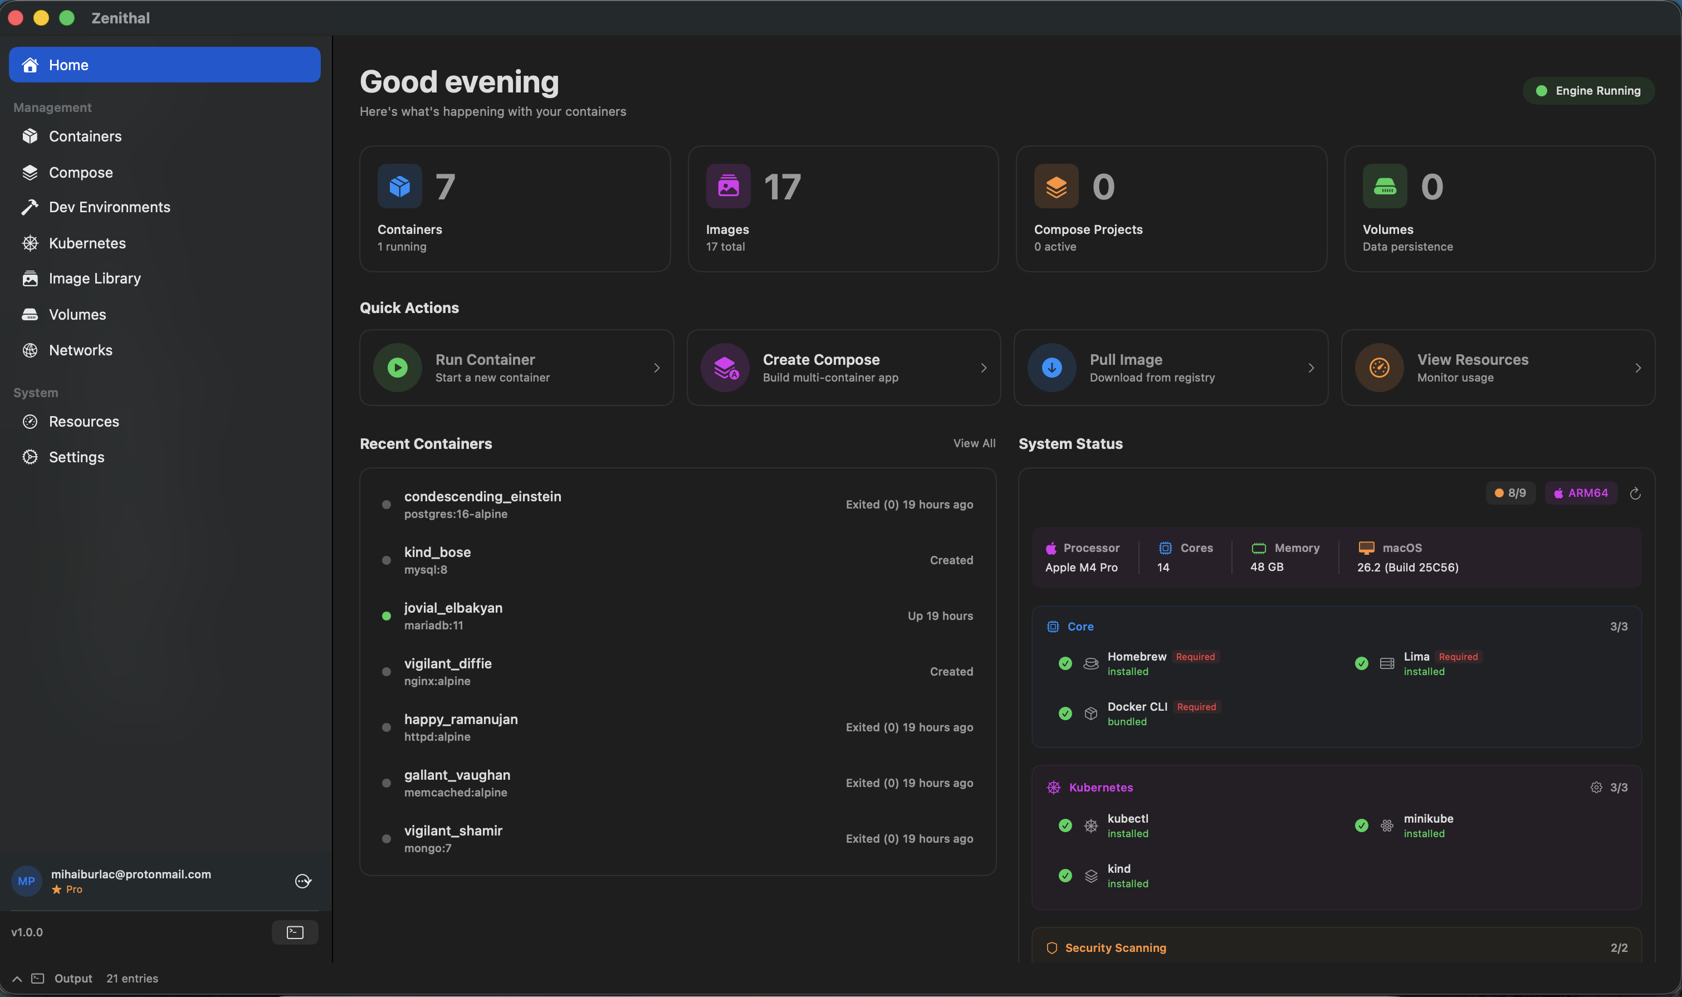This screenshot has height=997, width=1682.
Task: Expand the View Resources quick action chevron
Action: pos(1637,368)
